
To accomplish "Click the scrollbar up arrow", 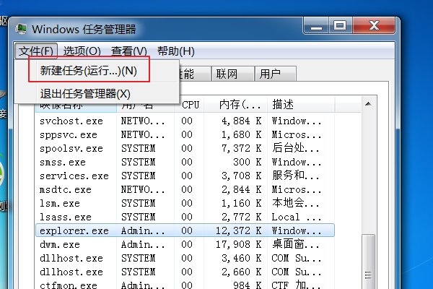I will point(368,104).
